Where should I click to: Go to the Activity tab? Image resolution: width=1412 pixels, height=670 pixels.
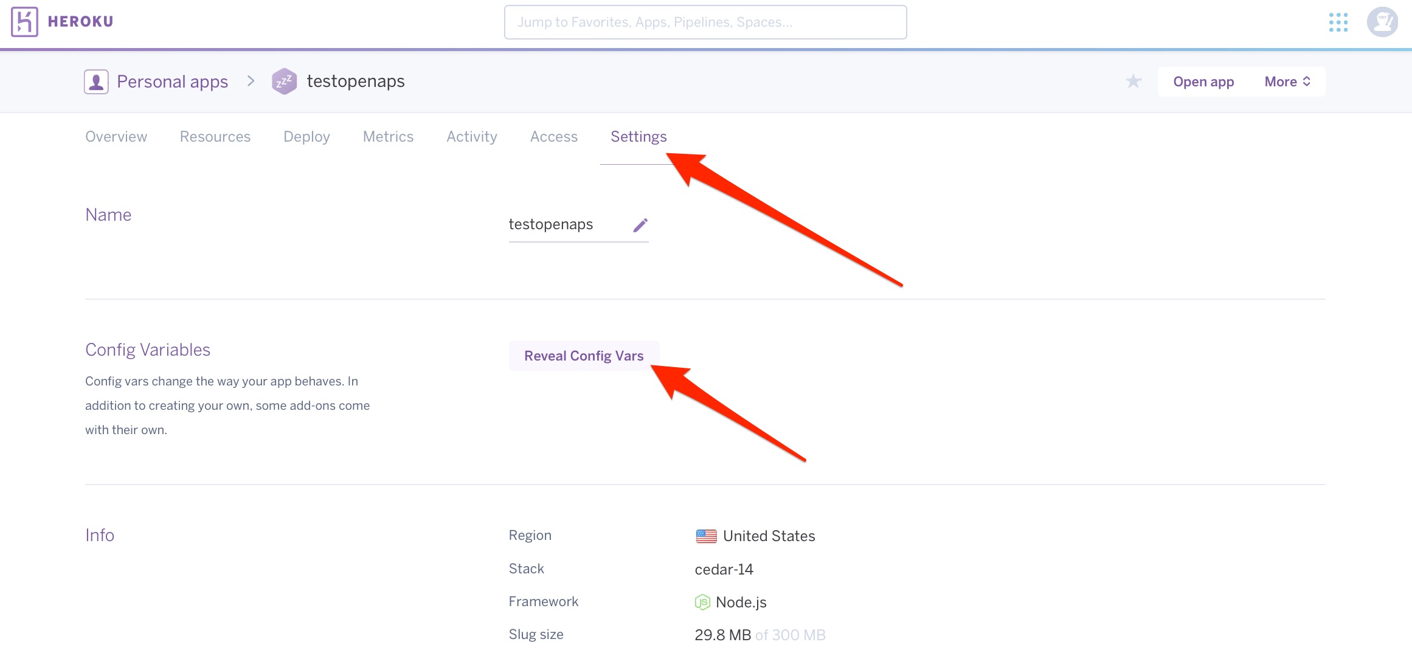472,137
